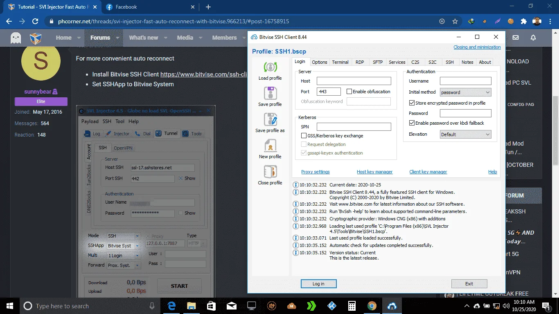This screenshot has width=559, height=314.
Task: Click the Windows Start button
Action: [x=9, y=306]
